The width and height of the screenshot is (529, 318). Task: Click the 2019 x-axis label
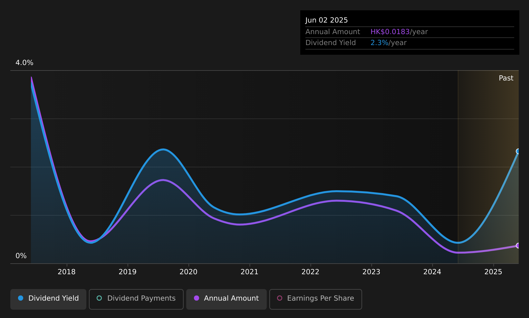[x=128, y=272]
